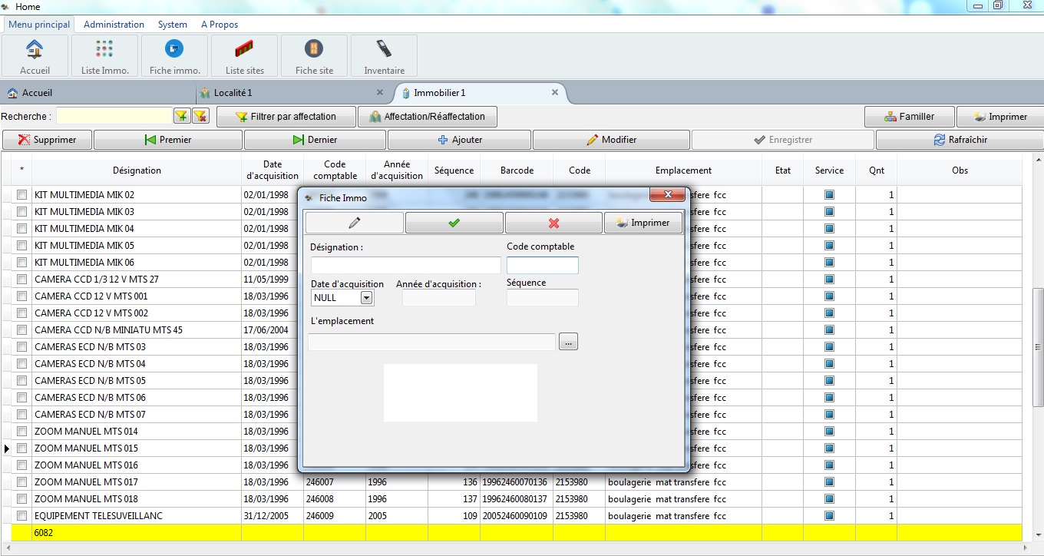
Task: Confirm with the green checkmark button
Action: click(454, 223)
